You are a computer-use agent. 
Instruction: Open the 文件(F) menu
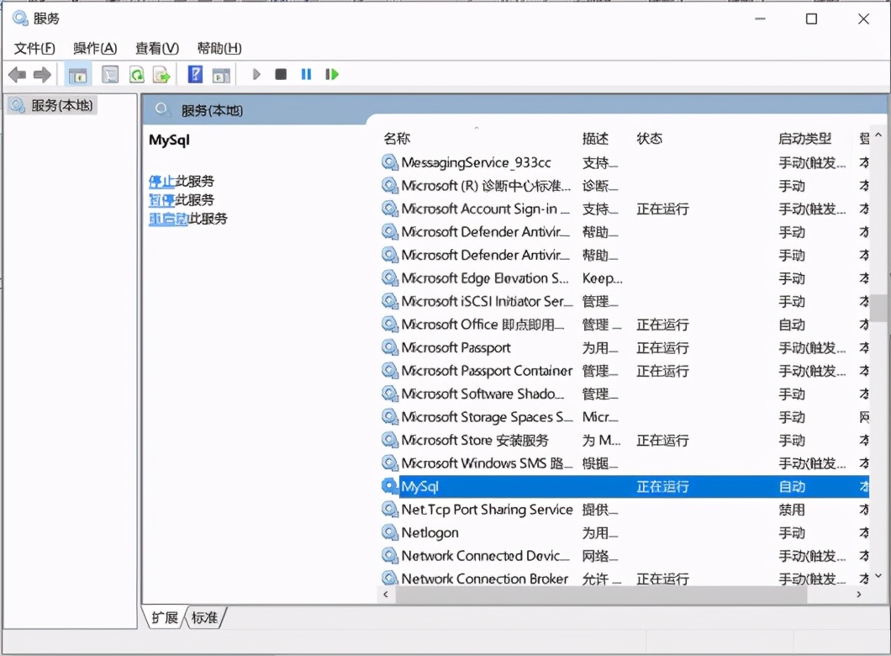tap(34, 48)
